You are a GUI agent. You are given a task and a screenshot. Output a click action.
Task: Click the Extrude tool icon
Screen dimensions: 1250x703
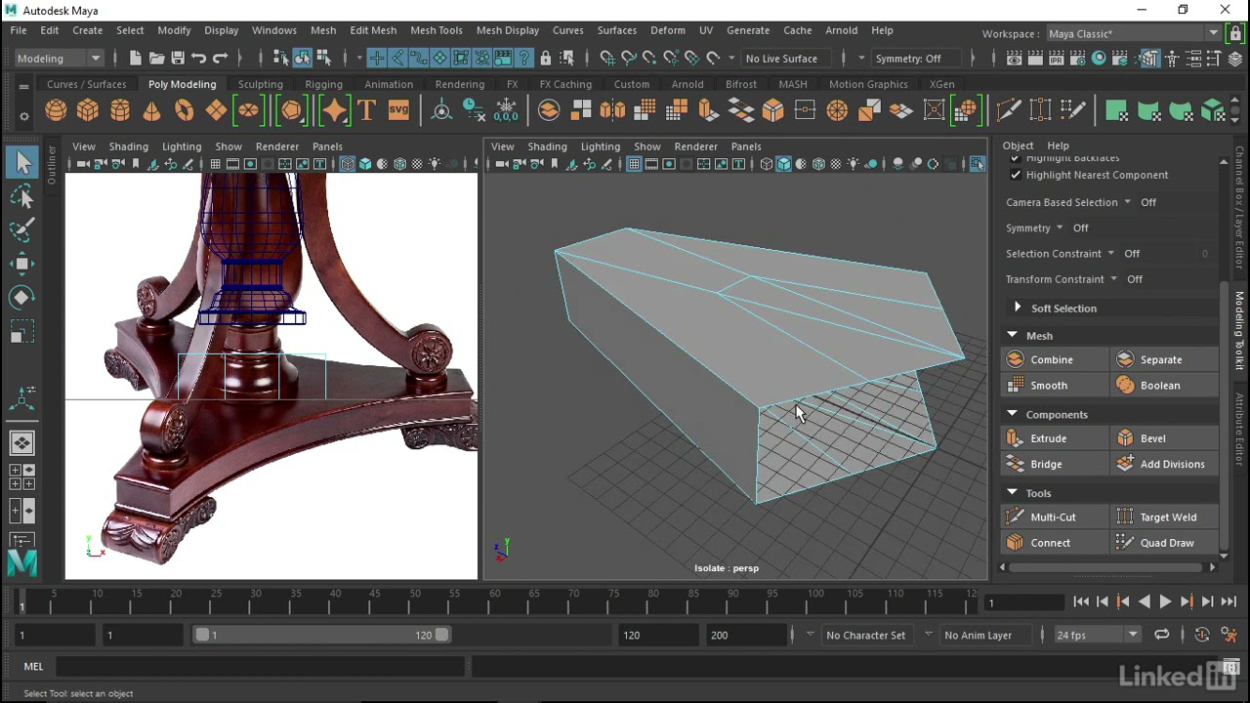pyautogui.click(x=1016, y=438)
